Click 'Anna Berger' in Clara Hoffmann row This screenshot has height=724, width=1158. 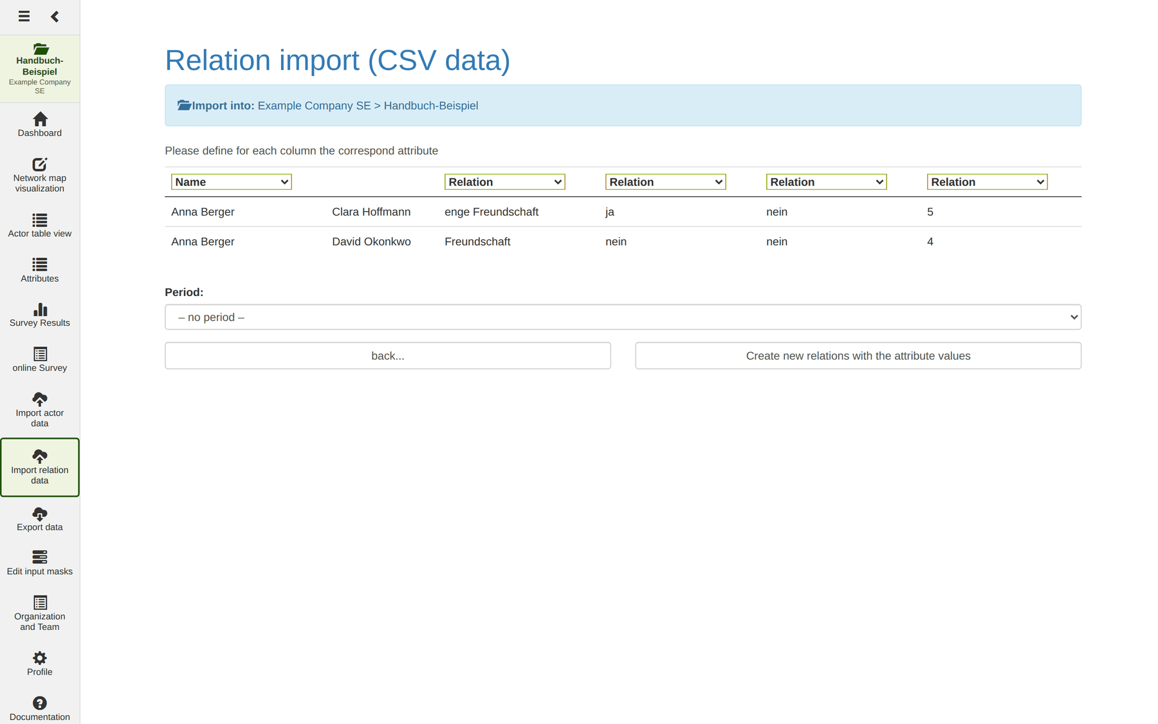203,212
